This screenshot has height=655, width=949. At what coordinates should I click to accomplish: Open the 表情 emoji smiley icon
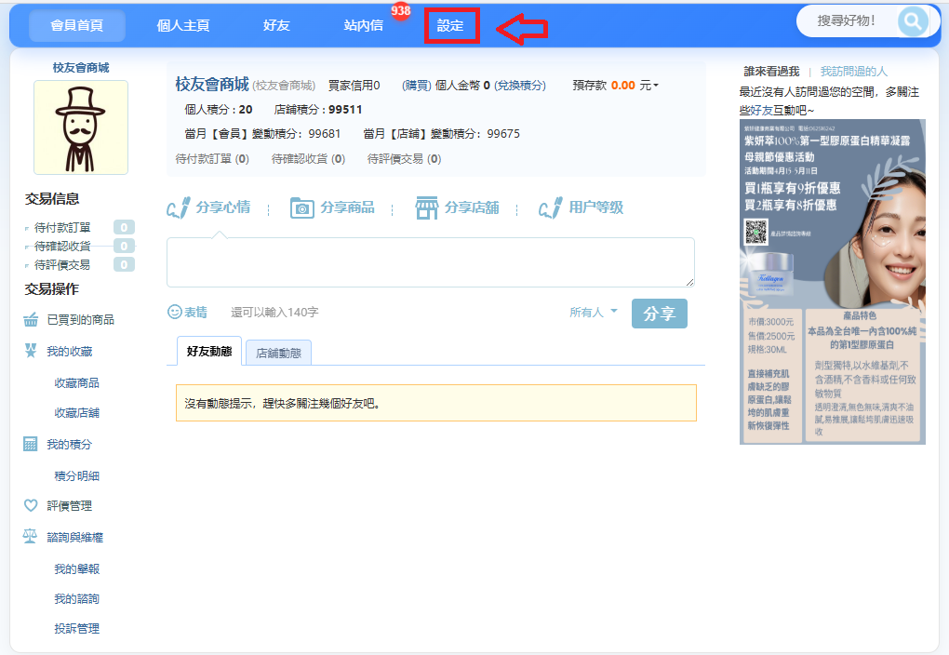pos(174,313)
